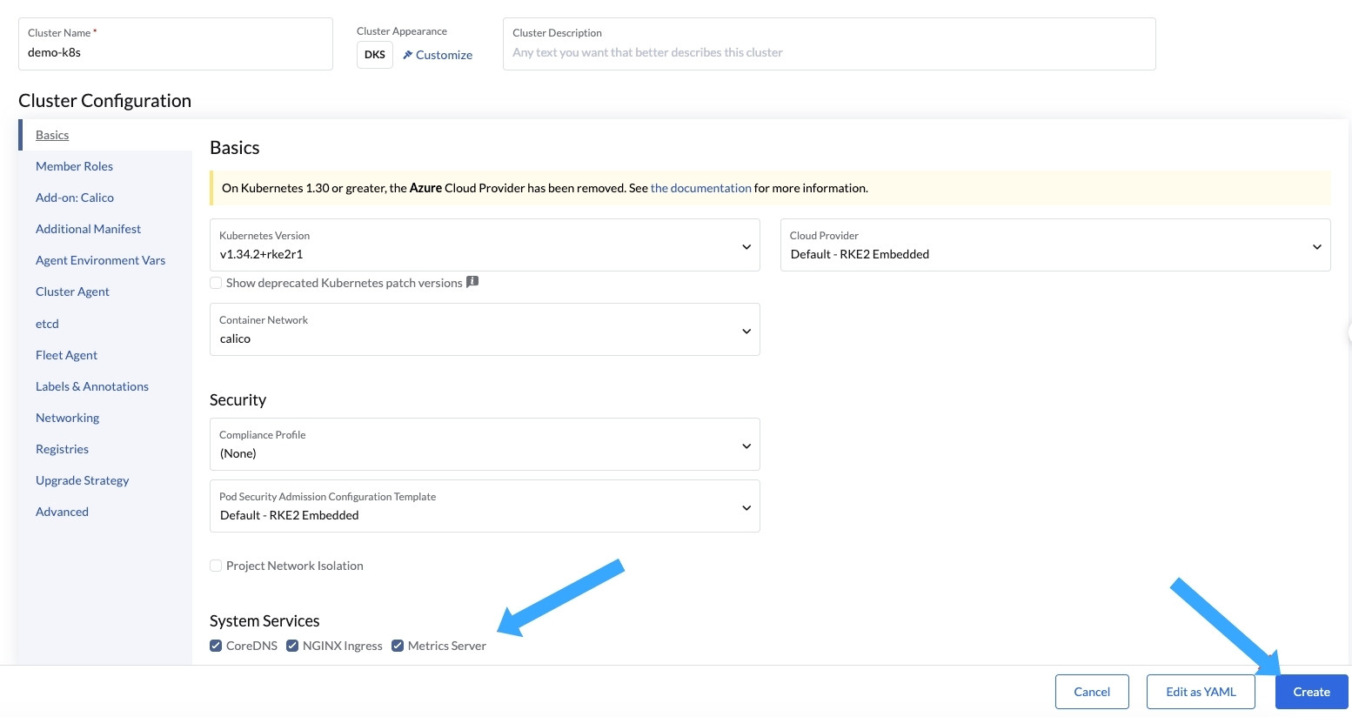Click Customize cluster appearance link
1352x717 pixels.
[438, 55]
